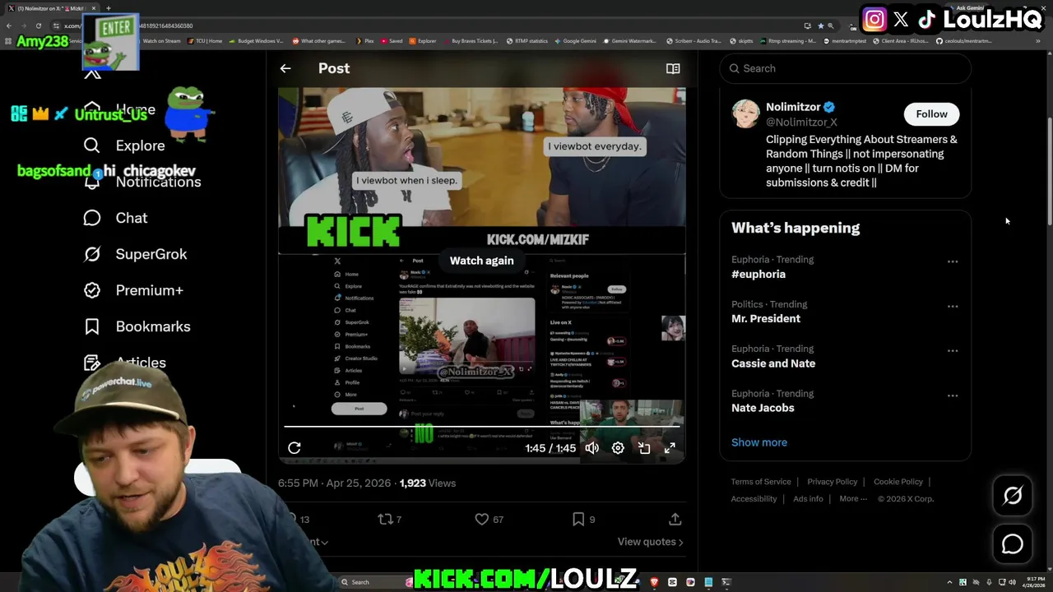Open Google Gemini bookmark

click(576, 41)
